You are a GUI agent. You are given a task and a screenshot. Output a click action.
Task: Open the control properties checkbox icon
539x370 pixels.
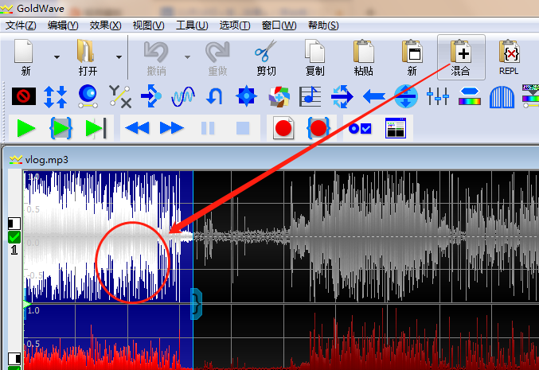coord(359,128)
